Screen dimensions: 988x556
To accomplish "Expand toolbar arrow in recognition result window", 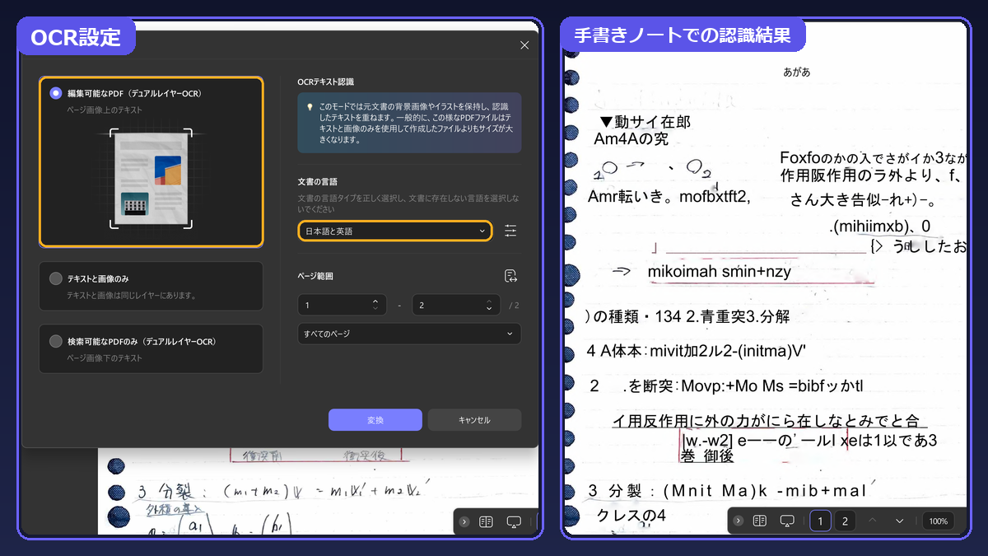I will pyautogui.click(x=739, y=521).
